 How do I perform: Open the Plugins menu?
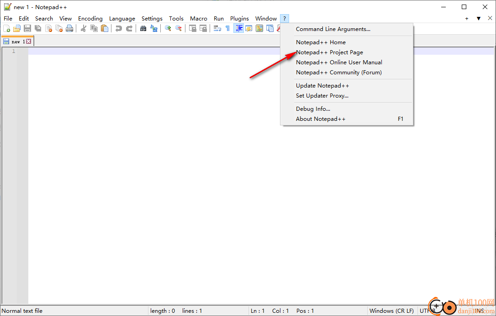pyautogui.click(x=239, y=19)
